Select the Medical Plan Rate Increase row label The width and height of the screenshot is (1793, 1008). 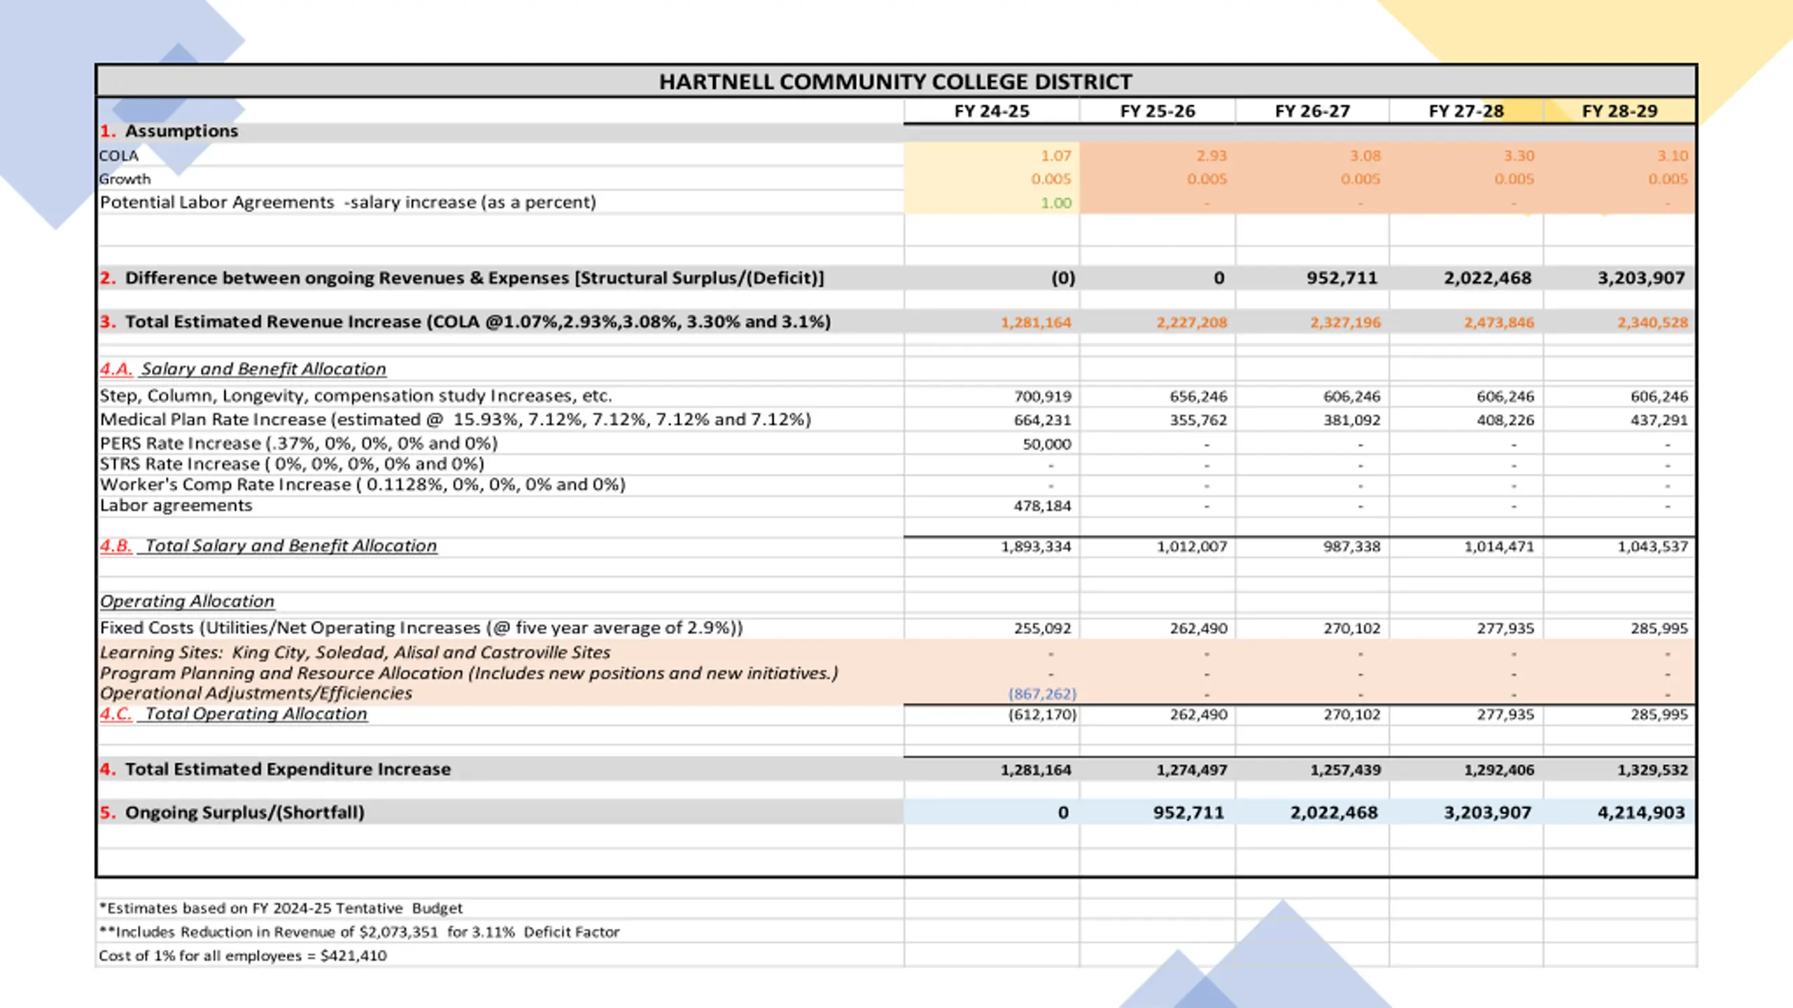coord(455,419)
